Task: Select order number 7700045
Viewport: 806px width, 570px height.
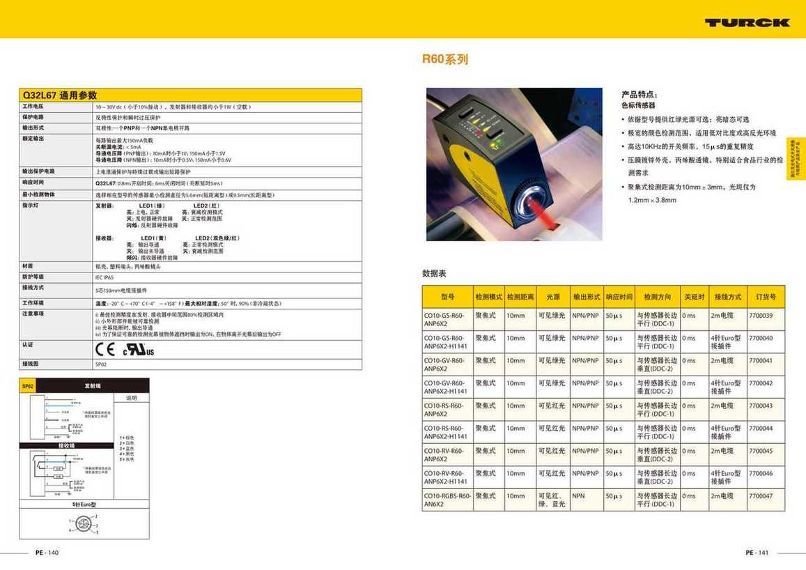Action: coord(761,452)
